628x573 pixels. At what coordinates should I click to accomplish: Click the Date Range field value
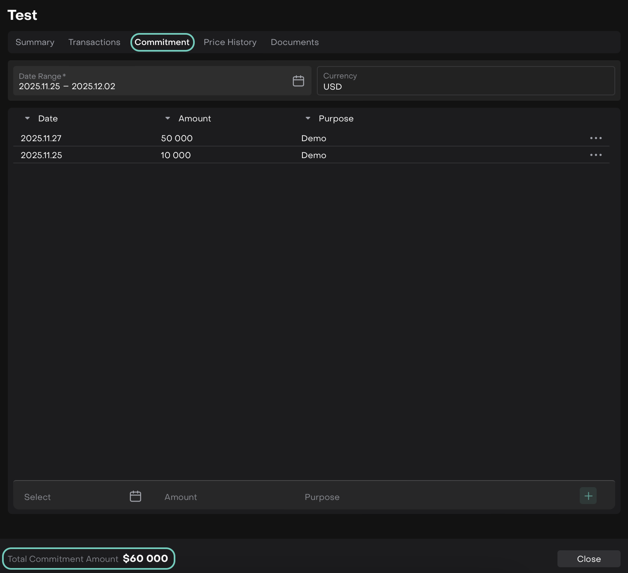(67, 86)
